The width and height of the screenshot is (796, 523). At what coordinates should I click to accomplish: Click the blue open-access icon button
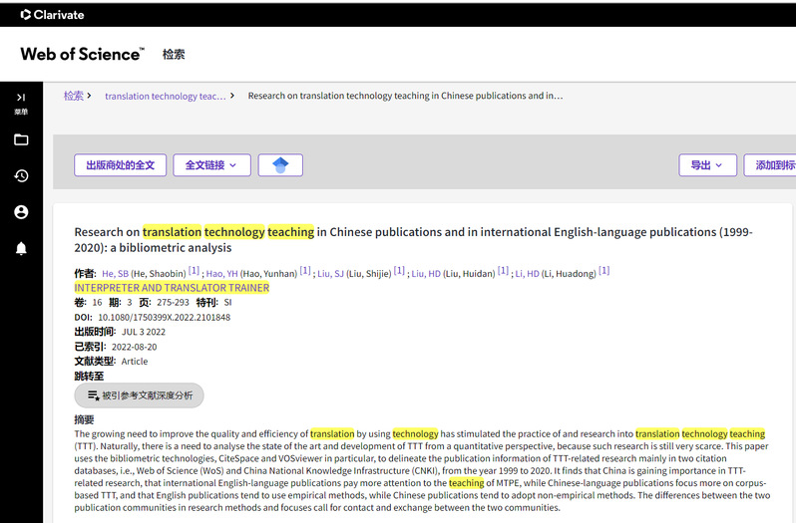click(x=280, y=165)
